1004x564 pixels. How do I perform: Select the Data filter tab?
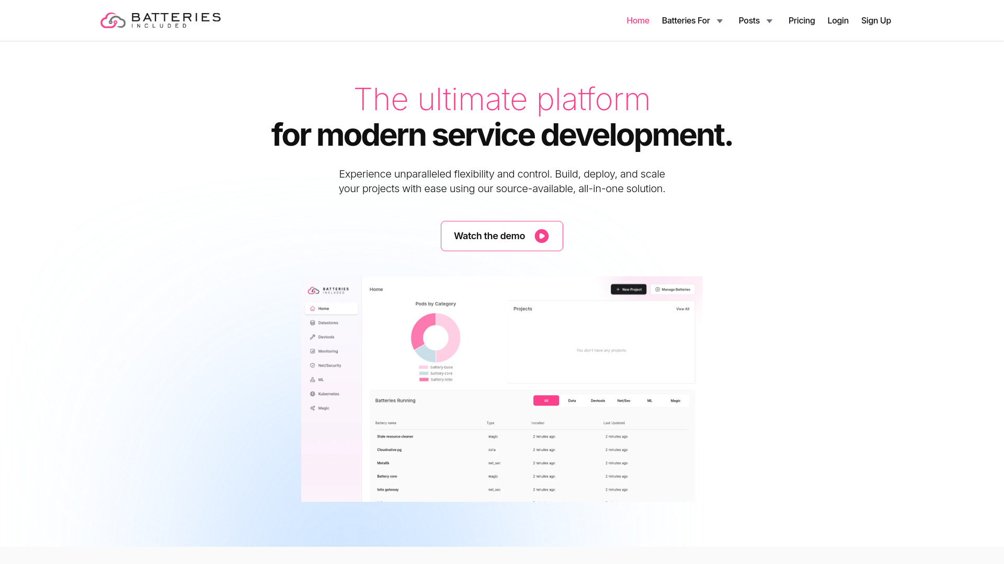click(x=571, y=400)
